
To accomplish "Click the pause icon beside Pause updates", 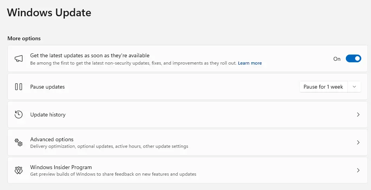I will coord(19,87).
